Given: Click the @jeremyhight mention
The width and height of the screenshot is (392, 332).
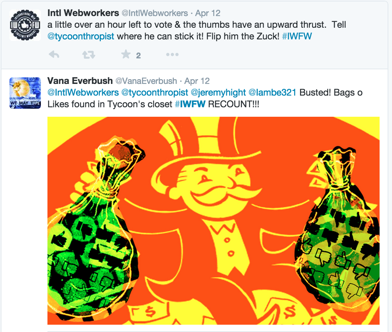Looking at the screenshot, I should (218, 93).
